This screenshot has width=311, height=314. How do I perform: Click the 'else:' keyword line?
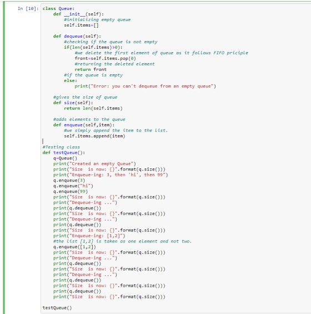click(71, 80)
